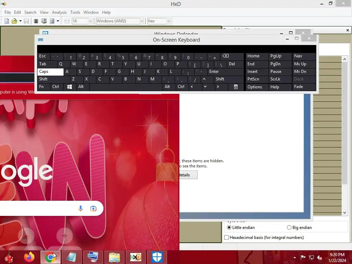352x264 pixels.
Task: Tap the Enter key on keyboard
Action: (x=225, y=71)
